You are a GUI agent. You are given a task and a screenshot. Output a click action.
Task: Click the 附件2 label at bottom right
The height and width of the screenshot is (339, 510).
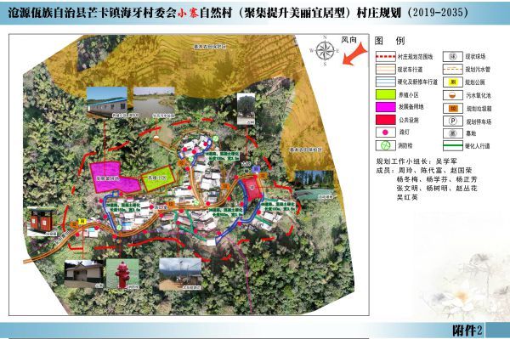467,331
